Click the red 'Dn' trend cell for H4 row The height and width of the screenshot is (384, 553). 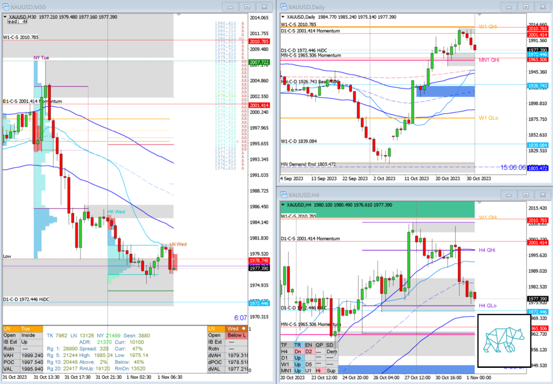[x=298, y=352]
